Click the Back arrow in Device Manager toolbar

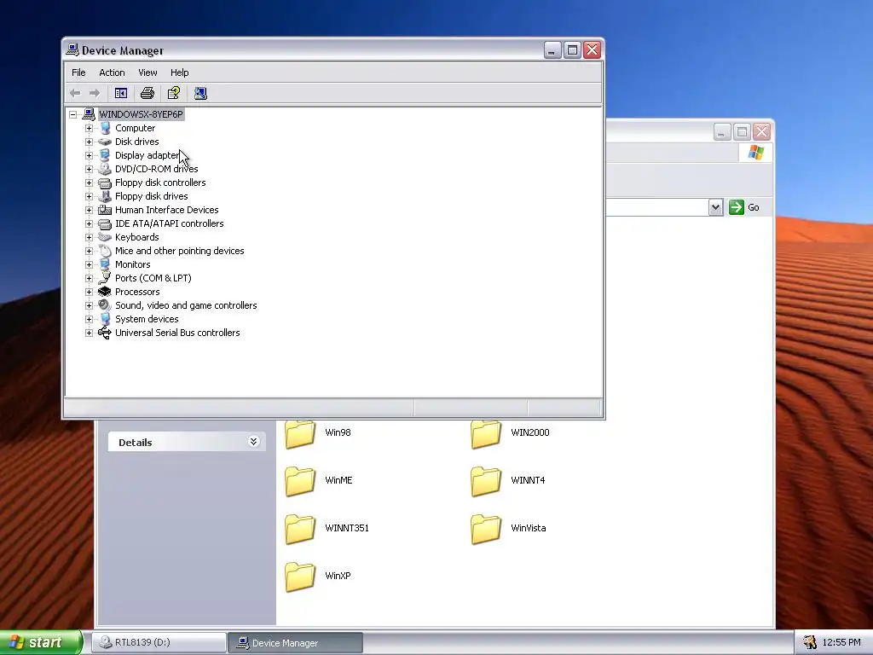75,93
